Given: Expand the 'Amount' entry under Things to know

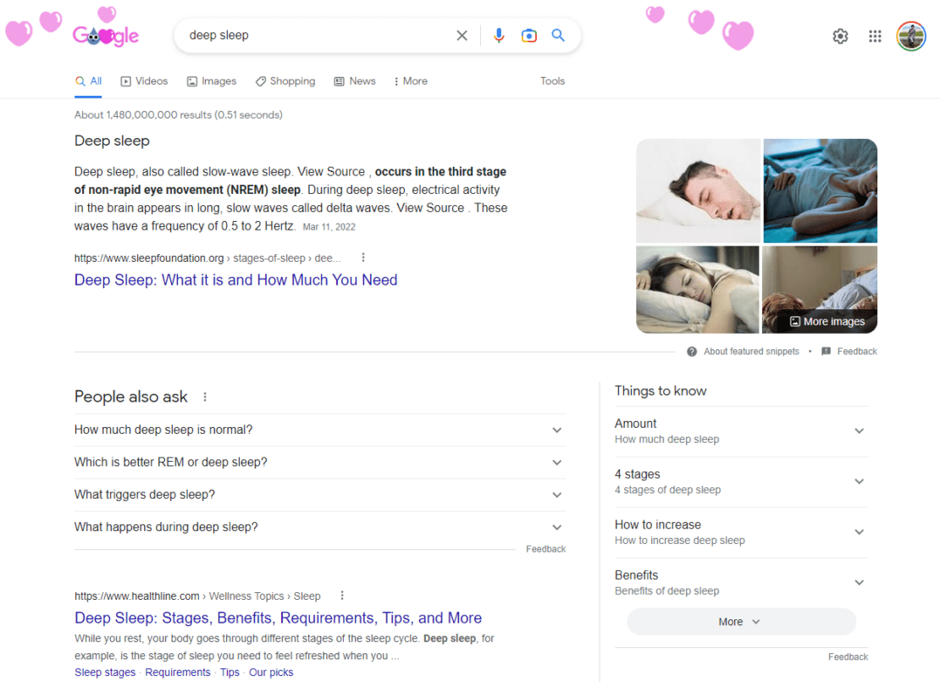Looking at the screenshot, I should point(741,430).
